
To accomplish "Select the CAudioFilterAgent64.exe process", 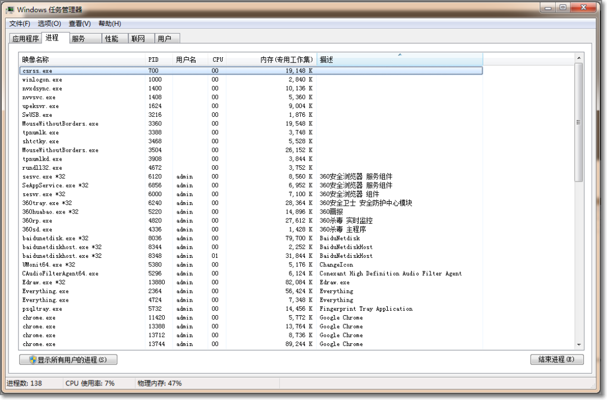I will (251, 274).
